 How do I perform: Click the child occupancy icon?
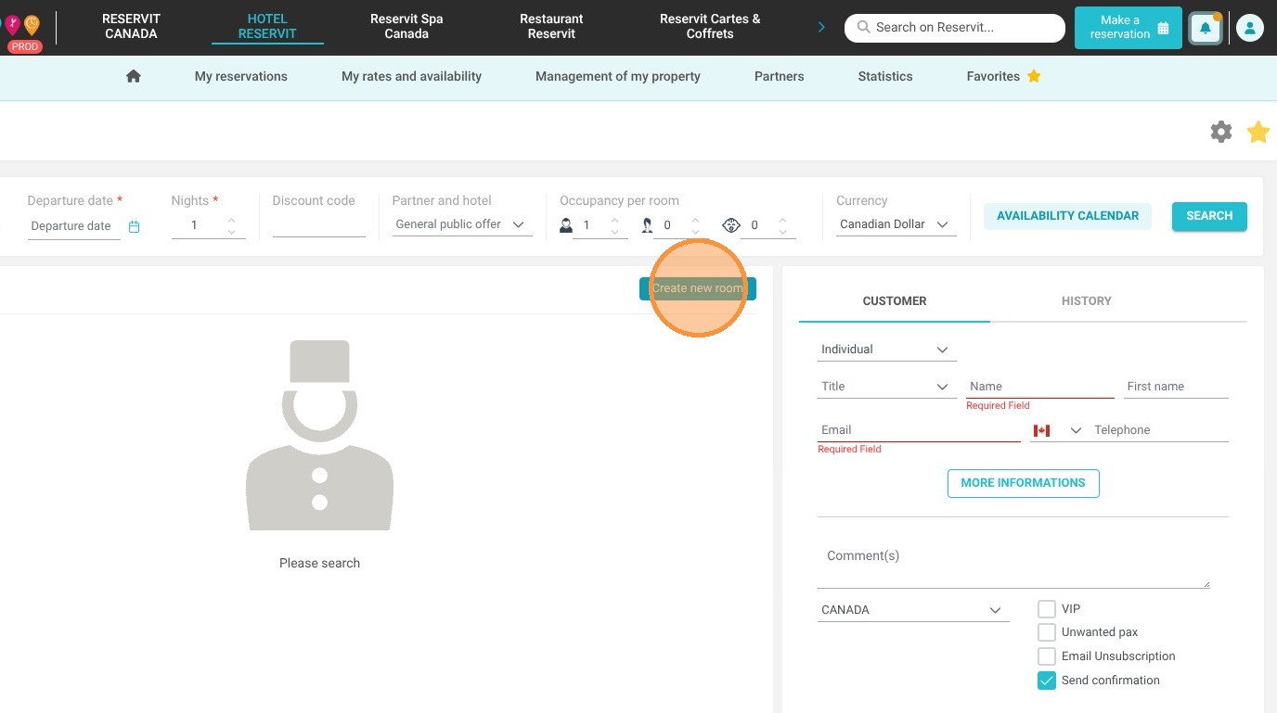click(647, 225)
